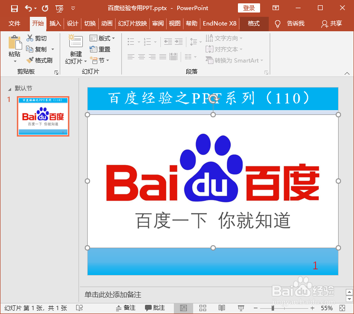The image size is (354, 314).
Task: Toggle the 批注 comments pane
Action: coord(155,308)
